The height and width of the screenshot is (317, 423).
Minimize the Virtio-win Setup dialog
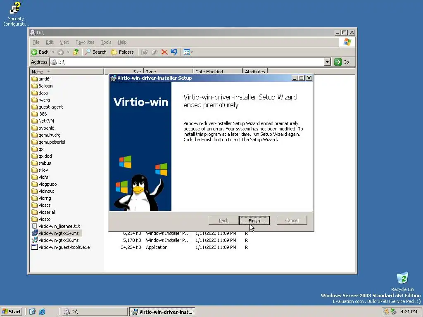pyautogui.click(x=295, y=78)
